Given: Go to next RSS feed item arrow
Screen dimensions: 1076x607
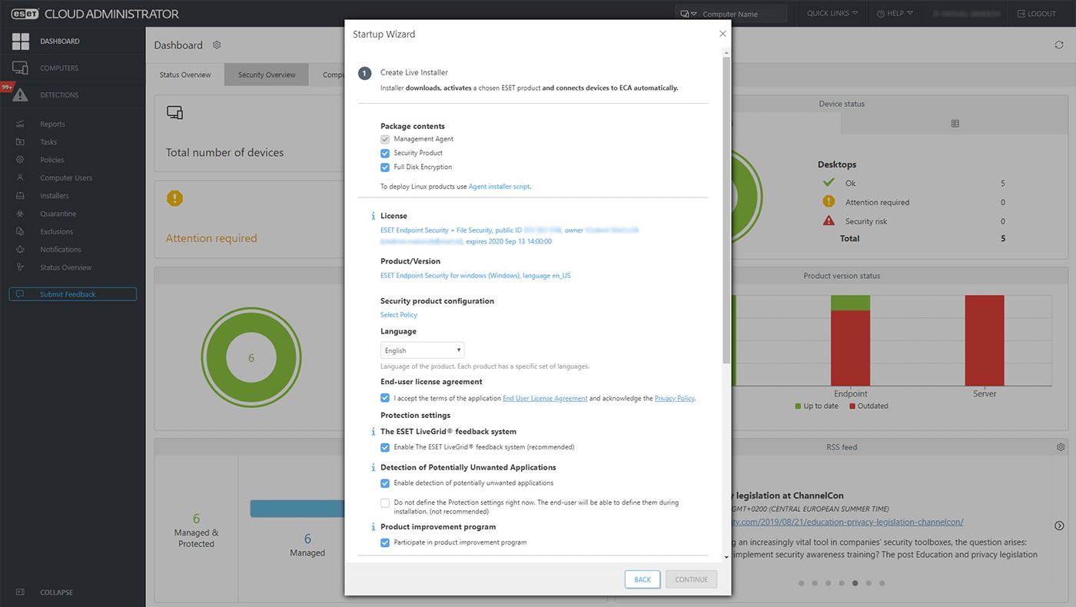Looking at the screenshot, I should [1059, 526].
